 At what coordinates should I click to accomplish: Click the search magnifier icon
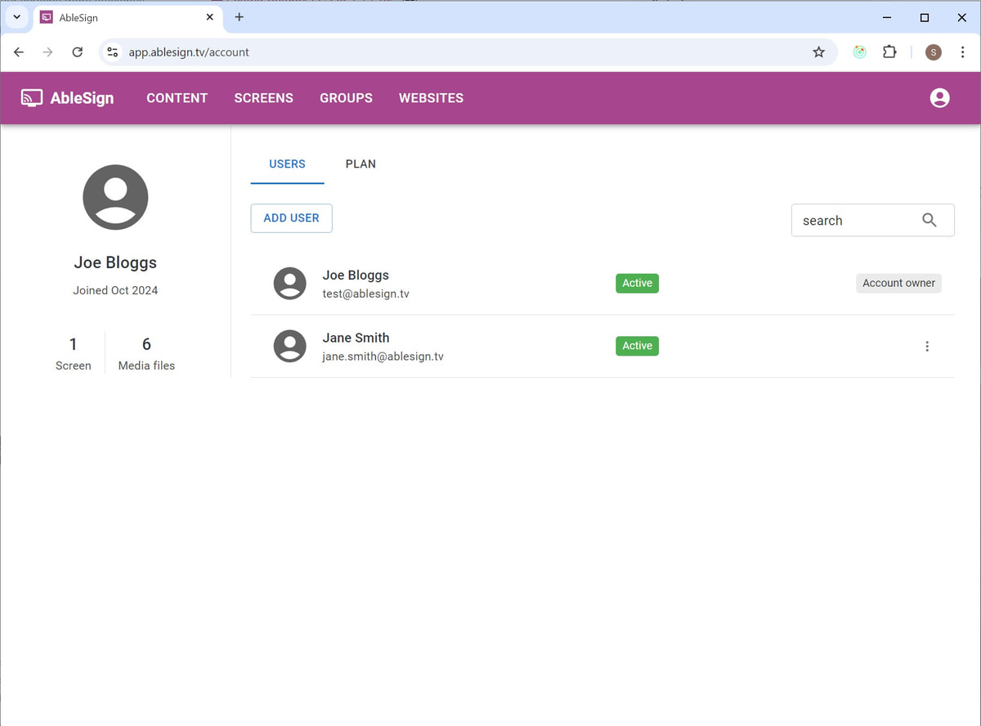(929, 220)
